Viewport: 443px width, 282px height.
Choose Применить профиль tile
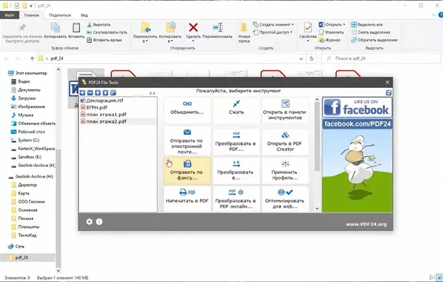click(x=285, y=171)
